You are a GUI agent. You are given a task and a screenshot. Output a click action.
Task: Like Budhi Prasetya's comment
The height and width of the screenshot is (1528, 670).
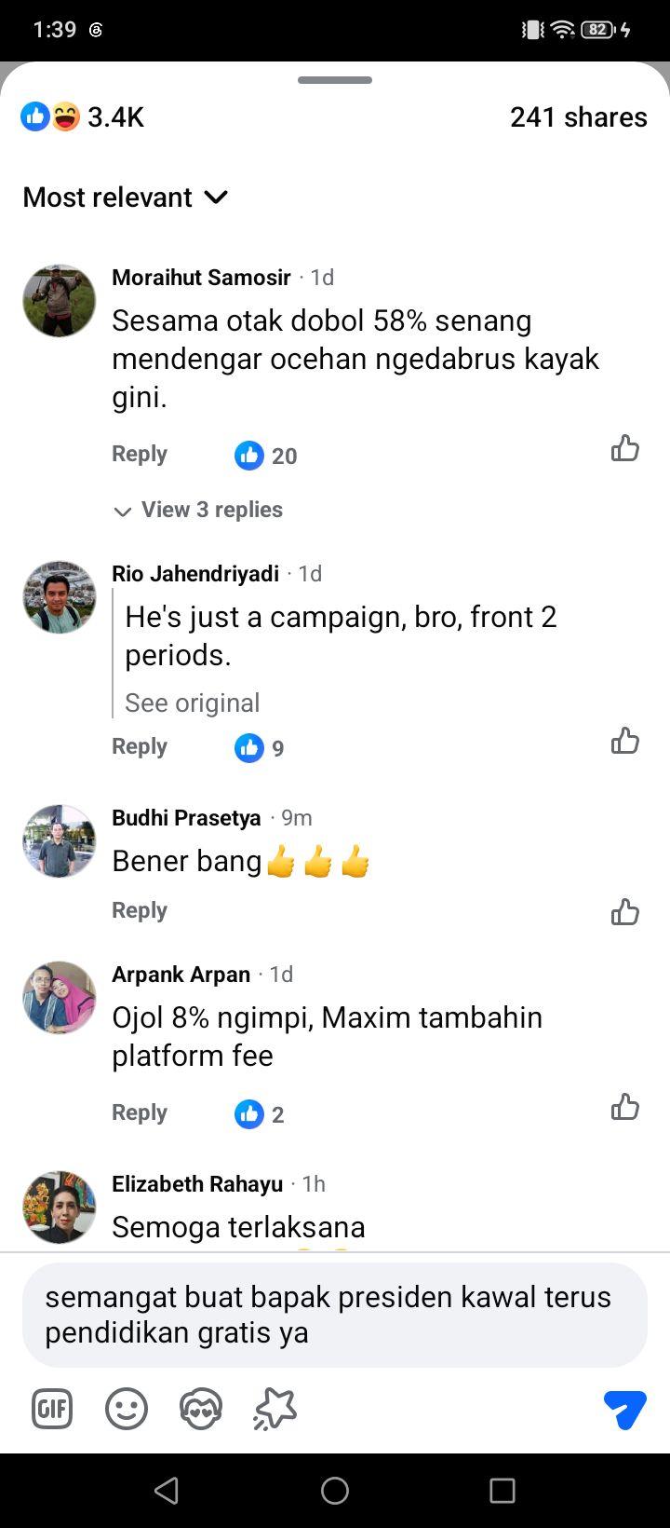(x=625, y=912)
